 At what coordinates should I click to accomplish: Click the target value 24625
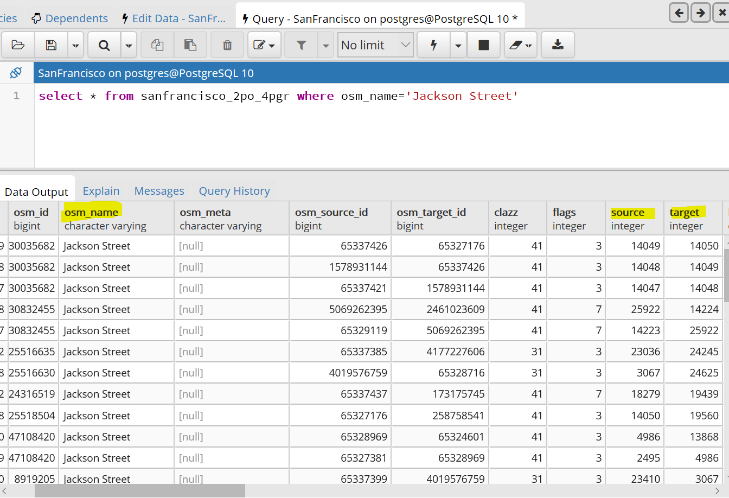[x=693, y=373]
